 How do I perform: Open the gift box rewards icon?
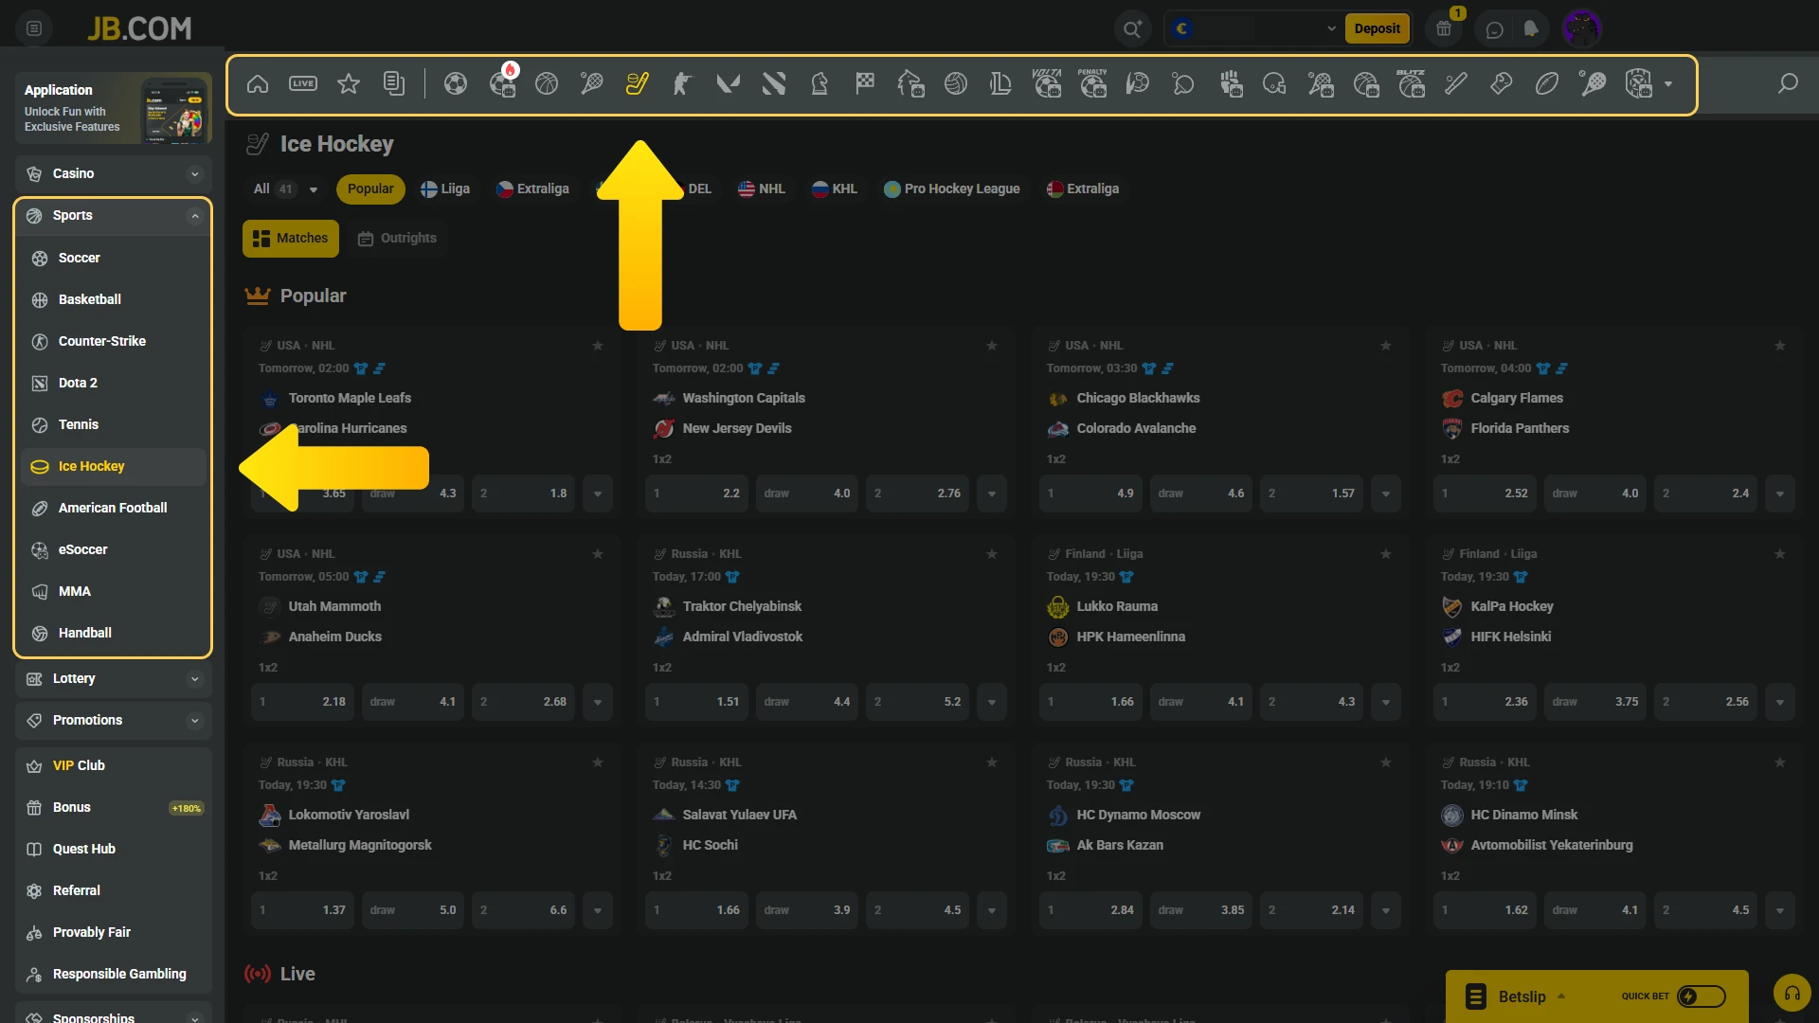(1444, 29)
